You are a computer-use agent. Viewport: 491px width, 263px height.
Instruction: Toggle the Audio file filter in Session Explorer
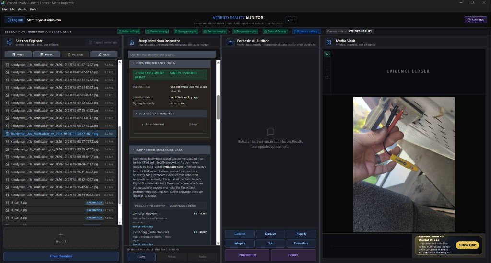coord(104,55)
